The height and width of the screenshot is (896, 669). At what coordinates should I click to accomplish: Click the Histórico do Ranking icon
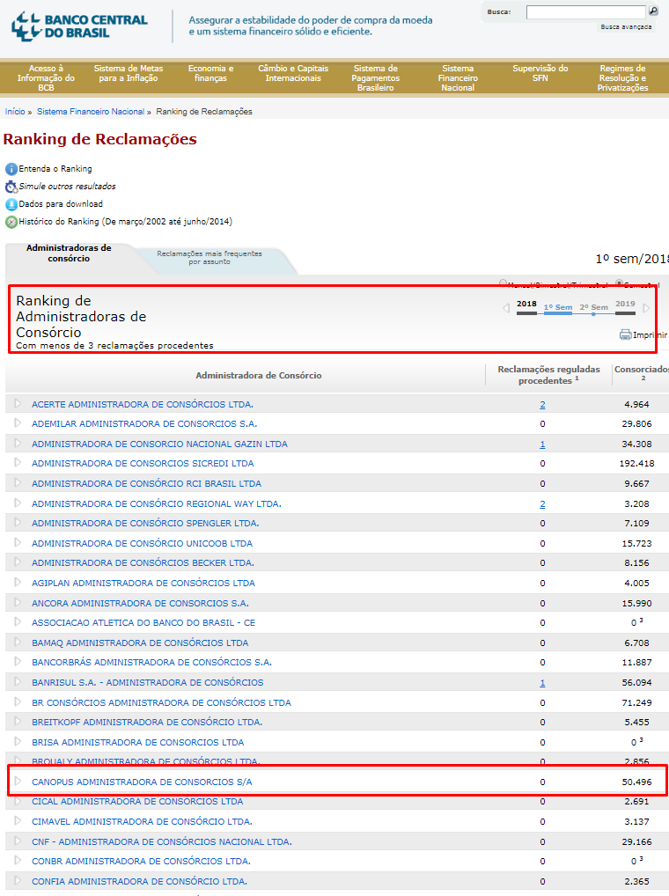(11, 222)
